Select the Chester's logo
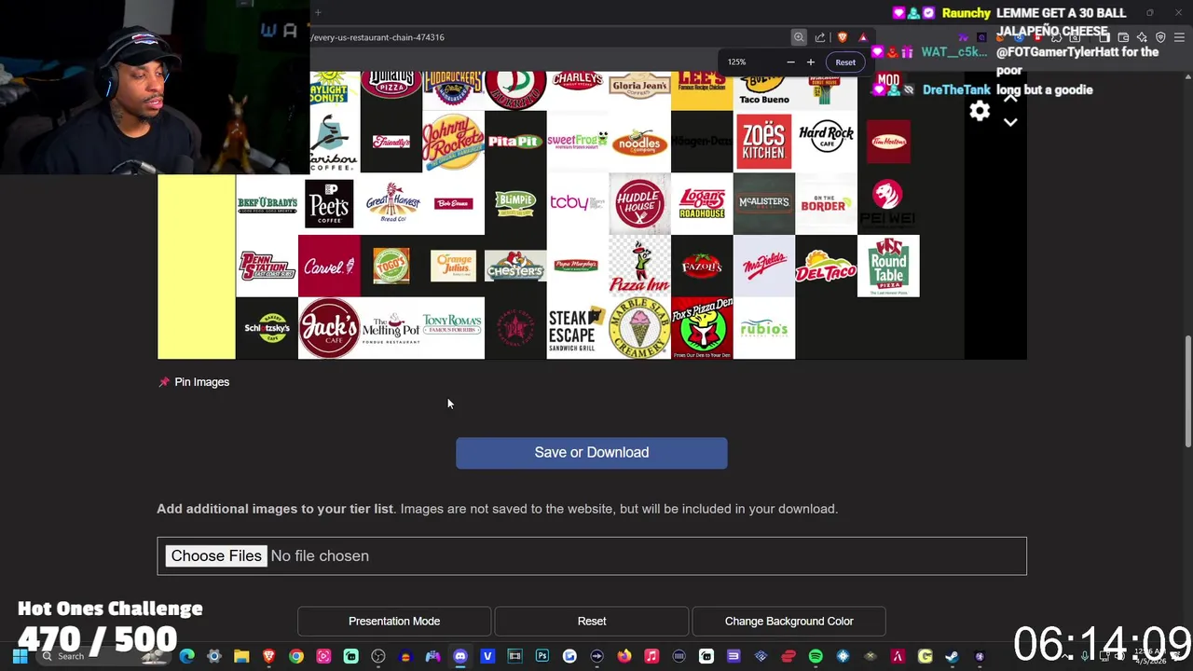Image resolution: width=1193 pixels, height=671 pixels. [x=515, y=267]
